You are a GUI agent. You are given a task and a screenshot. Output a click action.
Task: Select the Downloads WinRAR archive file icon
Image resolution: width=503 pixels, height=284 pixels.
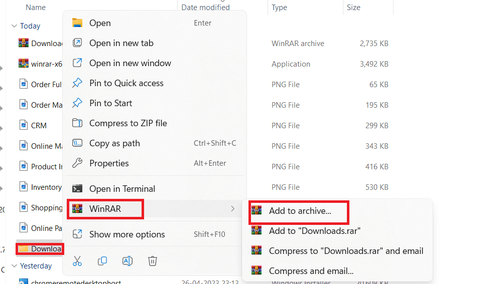pyautogui.click(x=24, y=43)
